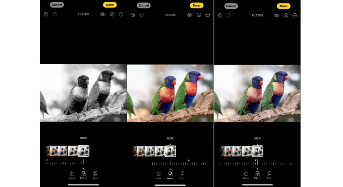Viewport: 343px width, 187px height.
Task: Click the undo arrow in the left screenshot
Action: (46, 14)
